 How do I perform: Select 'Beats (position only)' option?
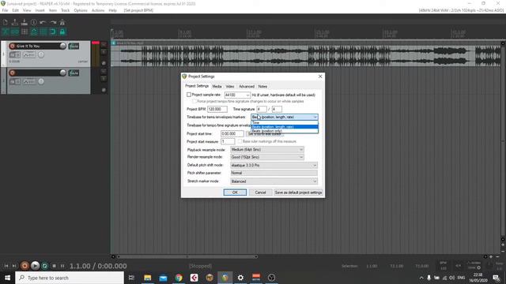[285, 131]
